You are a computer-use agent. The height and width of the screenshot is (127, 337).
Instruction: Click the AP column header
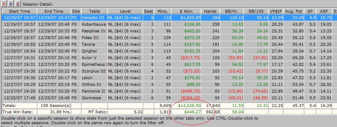[x=310, y=11]
